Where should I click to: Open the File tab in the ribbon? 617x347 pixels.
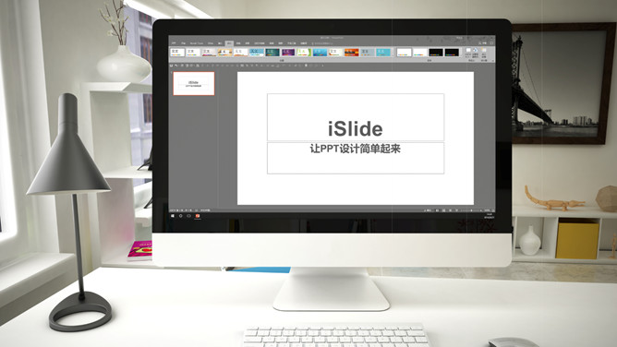[174, 43]
